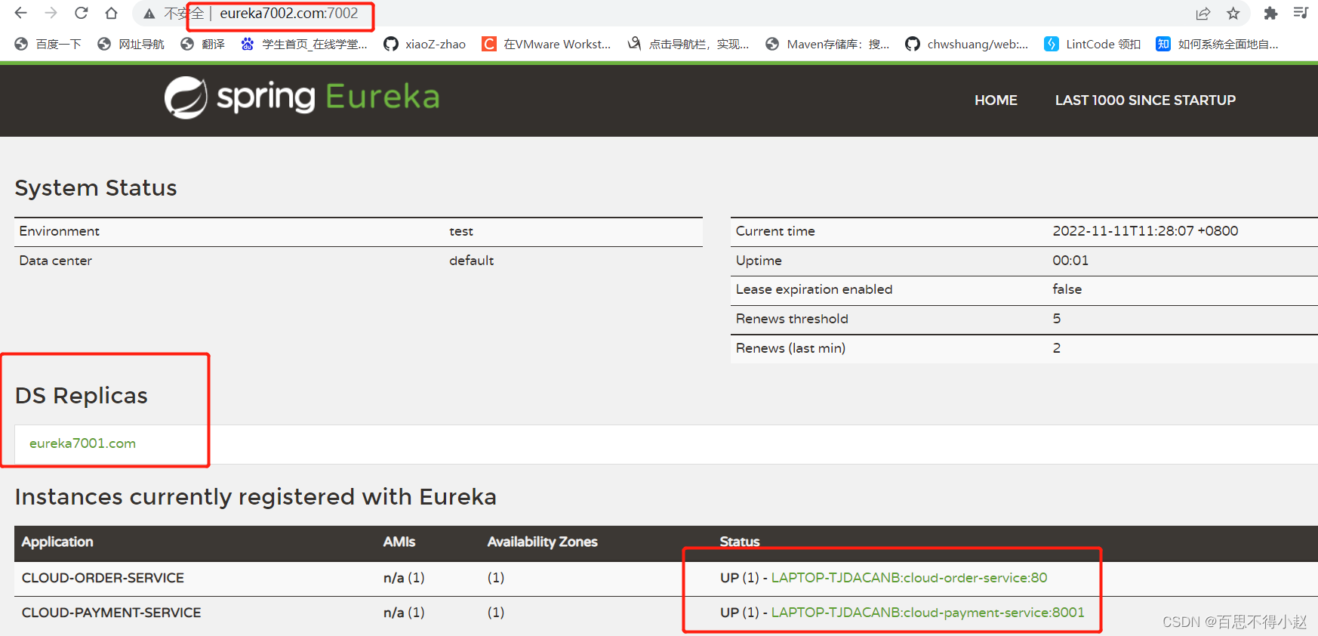This screenshot has height=636, width=1318.
Task: Open the reading list icon
Action: (1301, 13)
